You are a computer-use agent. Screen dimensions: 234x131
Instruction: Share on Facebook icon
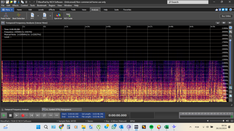click(220, 10)
